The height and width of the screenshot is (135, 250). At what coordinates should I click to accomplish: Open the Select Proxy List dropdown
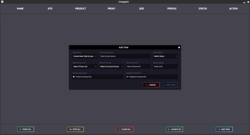(x=85, y=66)
